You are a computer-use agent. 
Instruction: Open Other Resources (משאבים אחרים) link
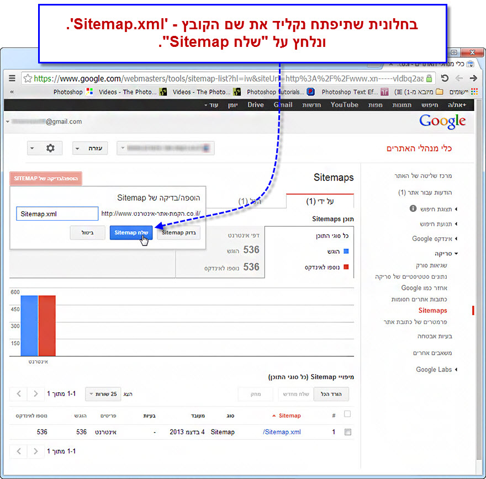[x=432, y=353]
